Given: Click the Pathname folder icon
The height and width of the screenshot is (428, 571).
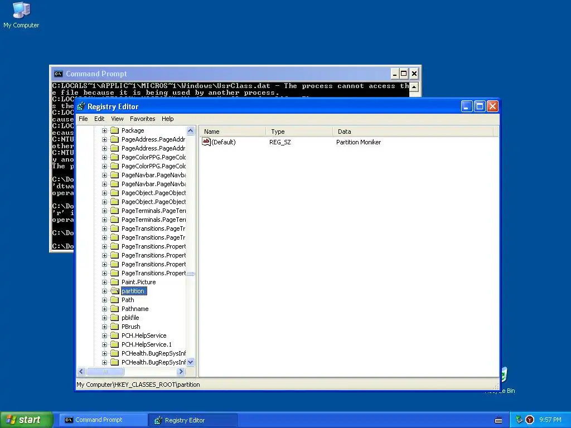Looking at the screenshot, I should click(115, 309).
